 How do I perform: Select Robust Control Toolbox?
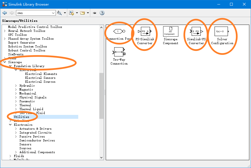(27, 50)
